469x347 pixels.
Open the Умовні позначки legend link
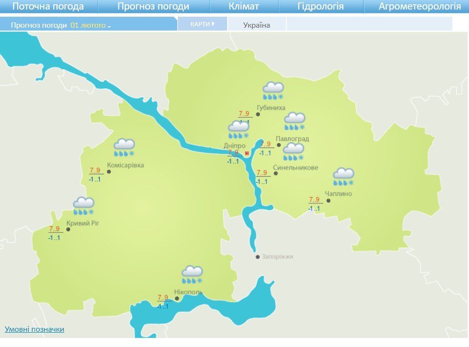(34, 329)
